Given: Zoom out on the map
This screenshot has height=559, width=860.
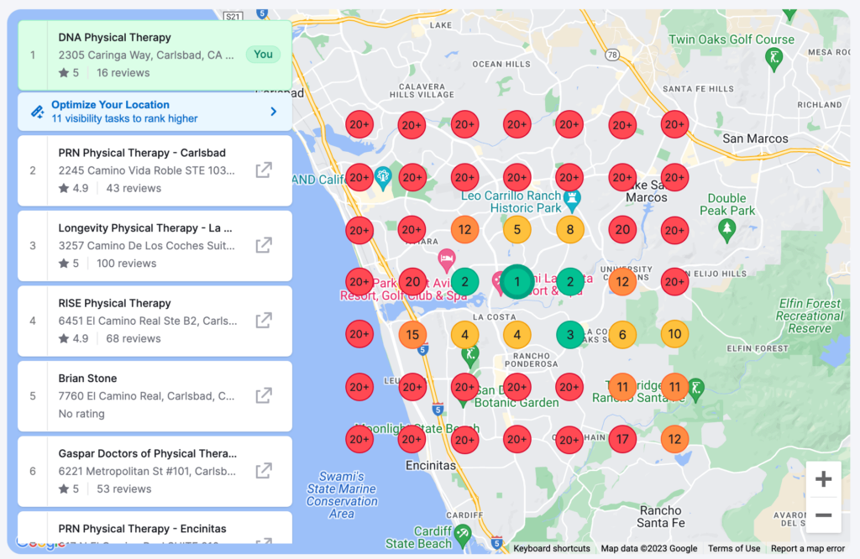Looking at the screenshot, I should coord(823,515).
